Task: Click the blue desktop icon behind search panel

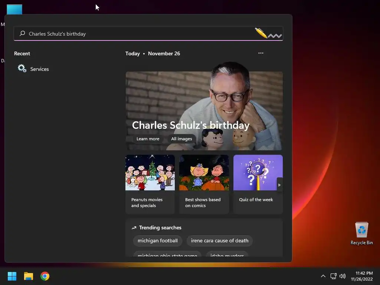Action: click(14, 9)
